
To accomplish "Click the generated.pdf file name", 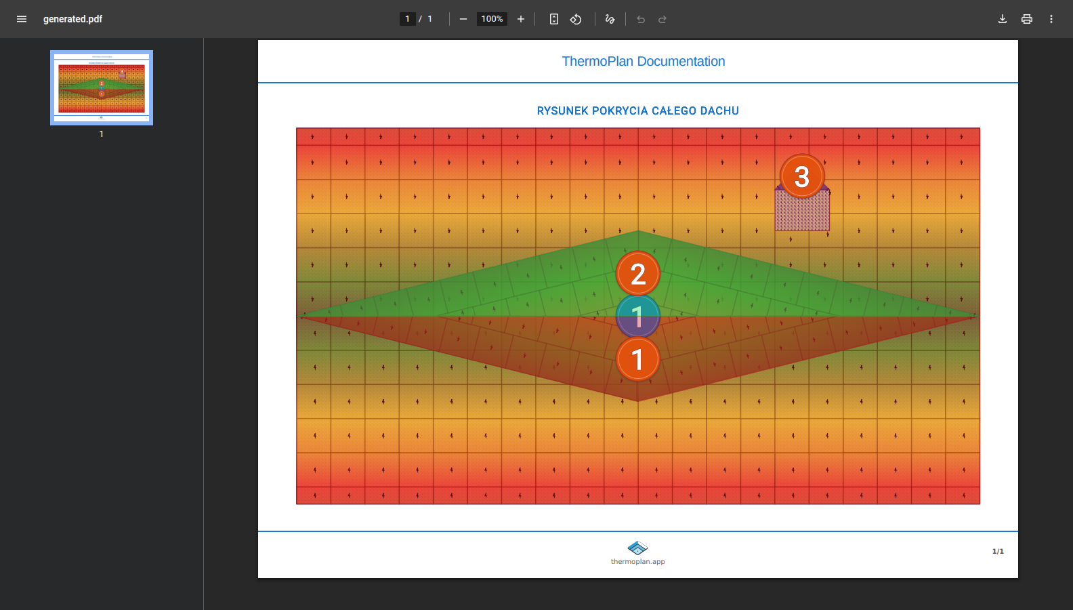I will (x=72, y=19).
